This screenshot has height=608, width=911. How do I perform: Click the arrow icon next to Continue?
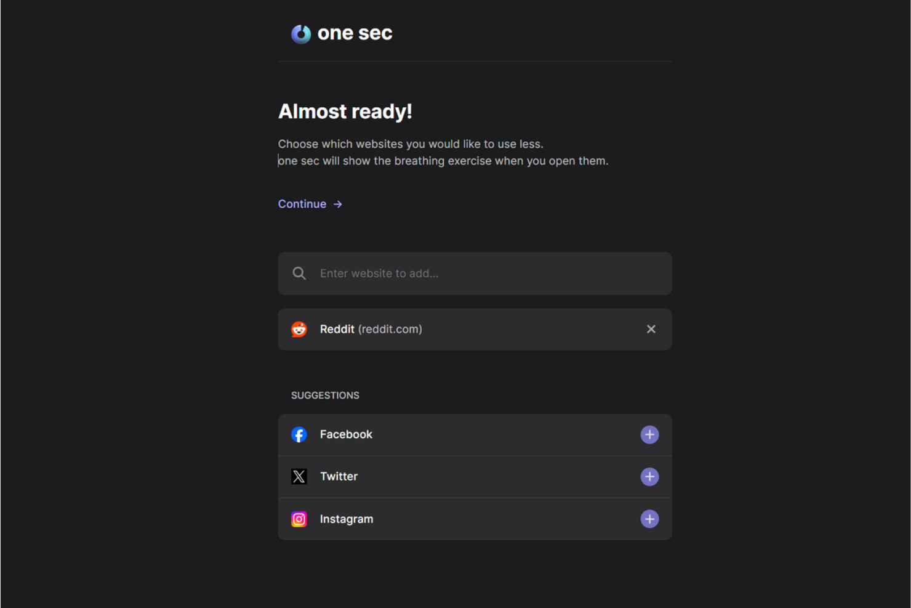[x=337, y=204]
